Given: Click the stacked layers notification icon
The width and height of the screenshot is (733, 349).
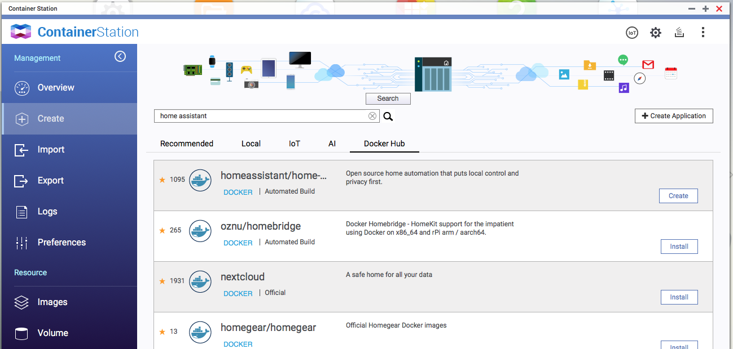Looking at the screenshot, I should 679,33.
